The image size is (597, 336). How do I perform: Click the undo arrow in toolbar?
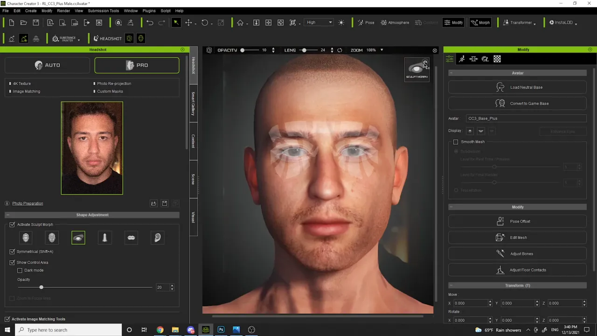click(x=150, y=22)
